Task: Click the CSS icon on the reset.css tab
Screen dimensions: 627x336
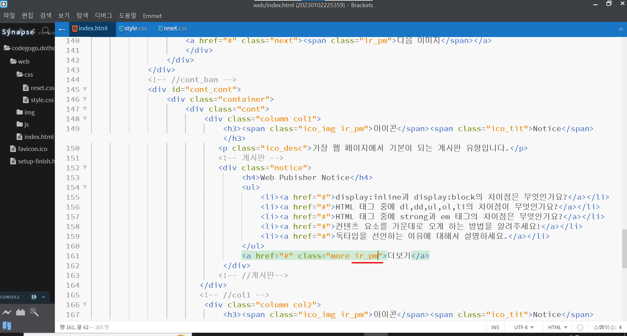Action: [x=160, y=29]
